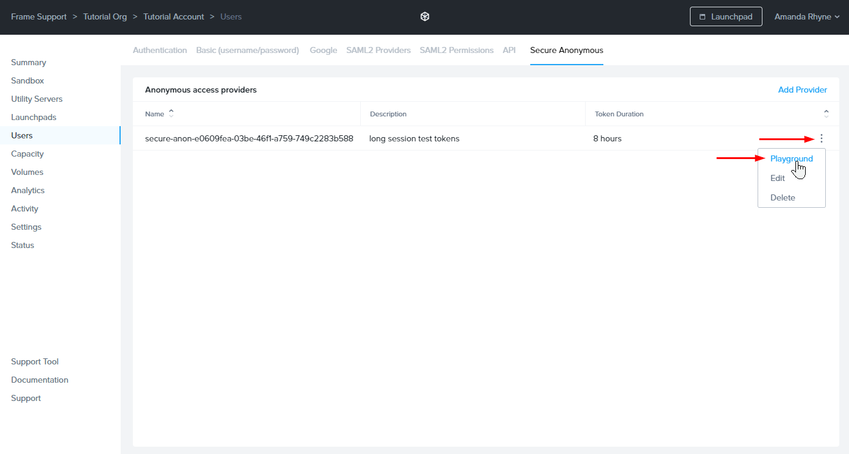This screenshot has width=849, height=454.
Task: Open the Launchpad button
Action: pyautogui.click(x=726, y=17)
